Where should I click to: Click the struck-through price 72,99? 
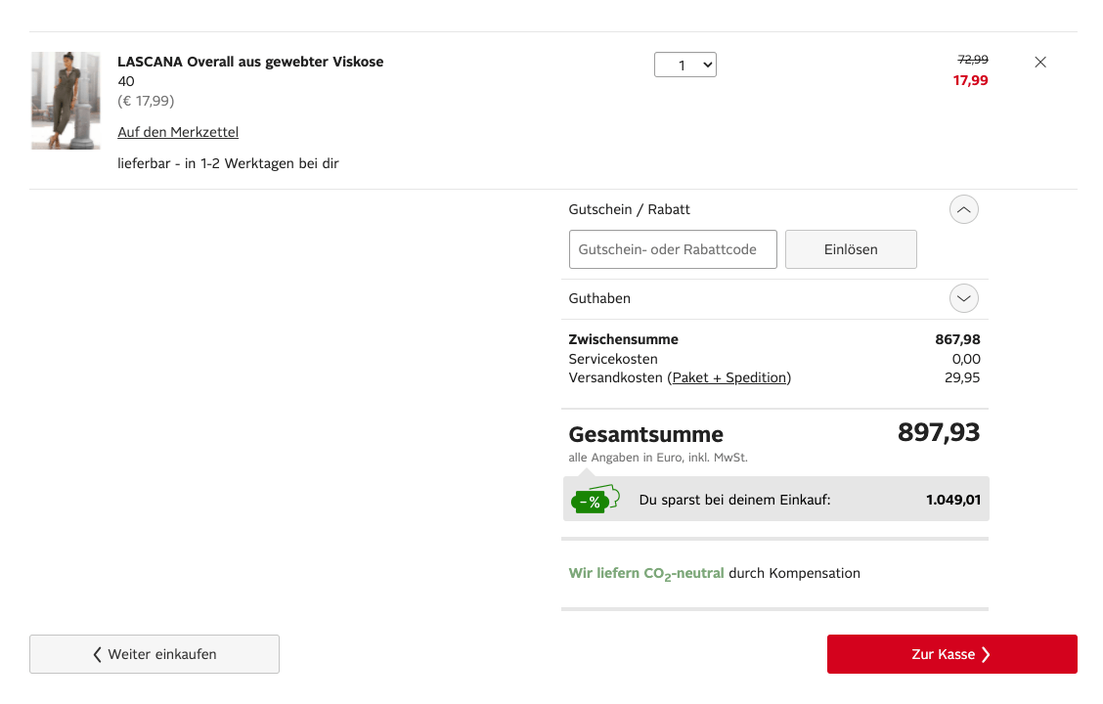coord(973,60)
